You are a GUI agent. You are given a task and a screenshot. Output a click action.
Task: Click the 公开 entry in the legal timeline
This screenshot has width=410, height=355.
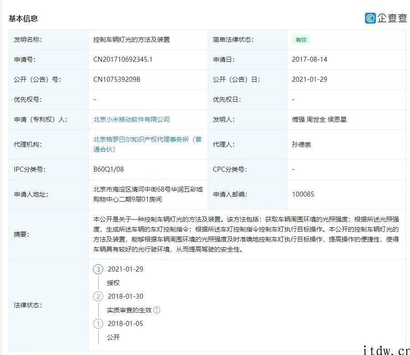tap(113, 337)
